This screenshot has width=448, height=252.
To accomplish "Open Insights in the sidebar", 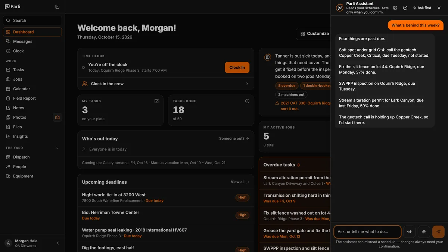I will 32,136.
